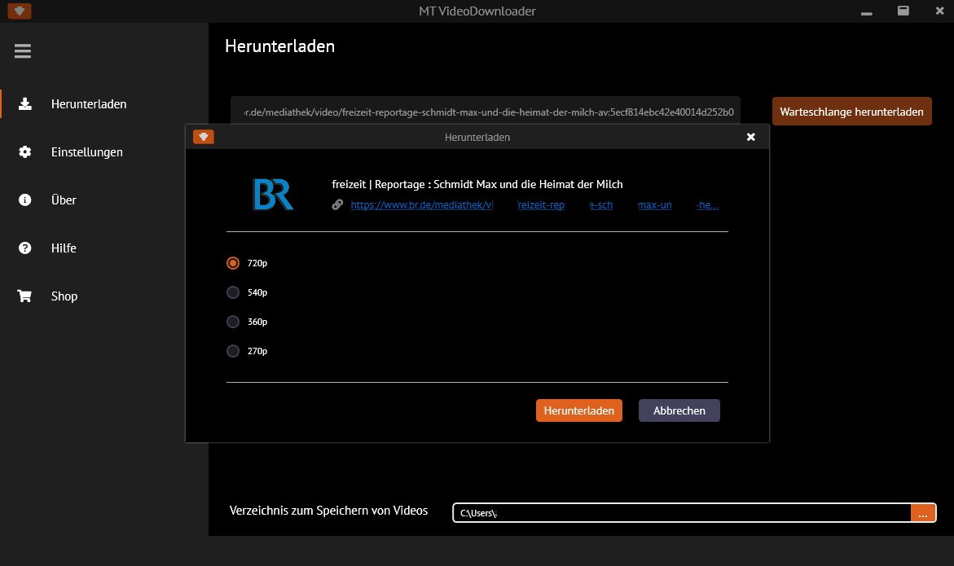
Task: Click the Warteschlange herunterladen button
Action: pos(851,112)
